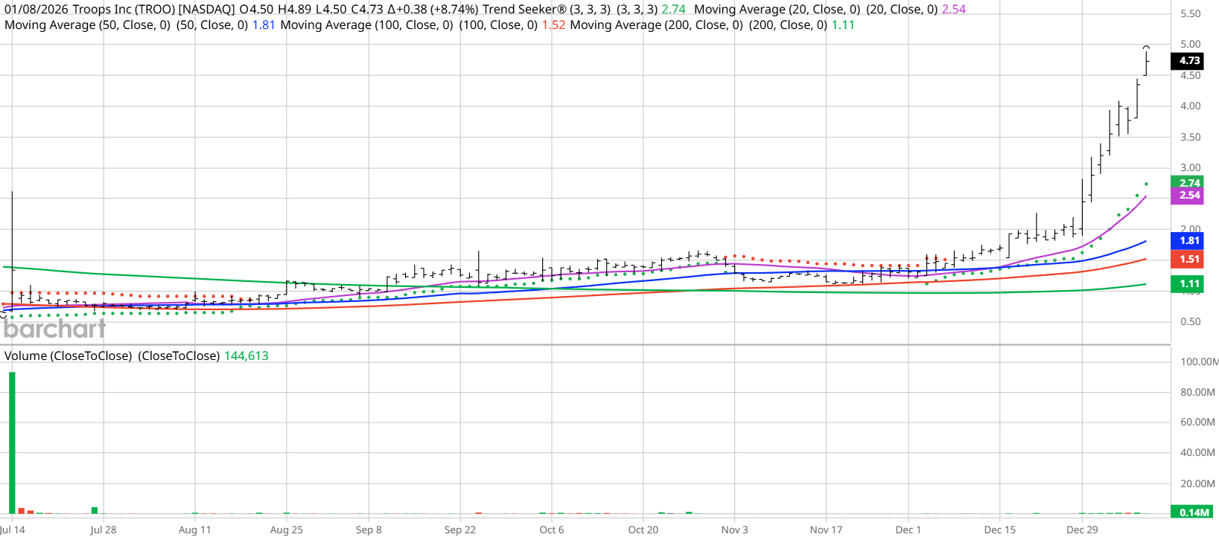Click the Oct 20 date label
Screen dimensions: 1219x540
point(643,530)
